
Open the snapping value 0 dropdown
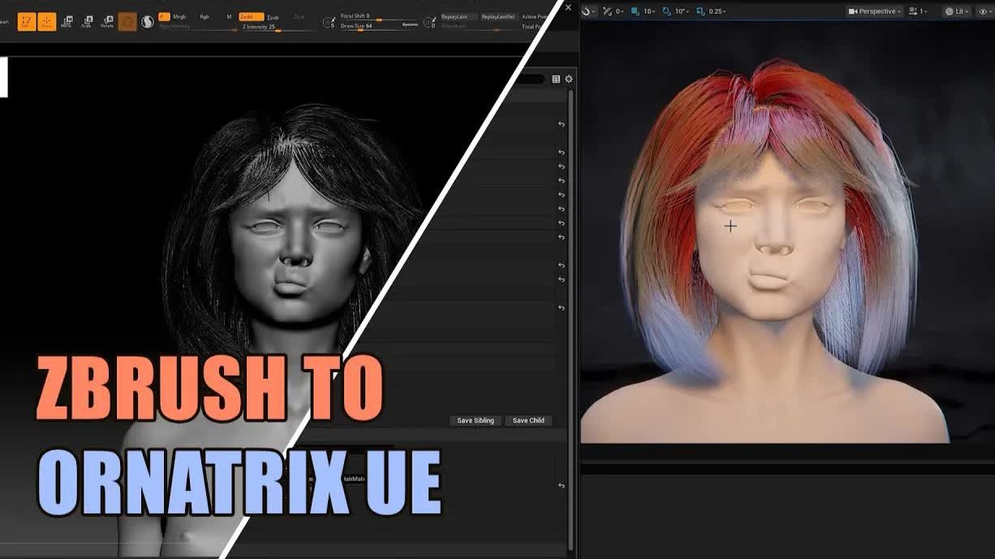click(619, 11)
